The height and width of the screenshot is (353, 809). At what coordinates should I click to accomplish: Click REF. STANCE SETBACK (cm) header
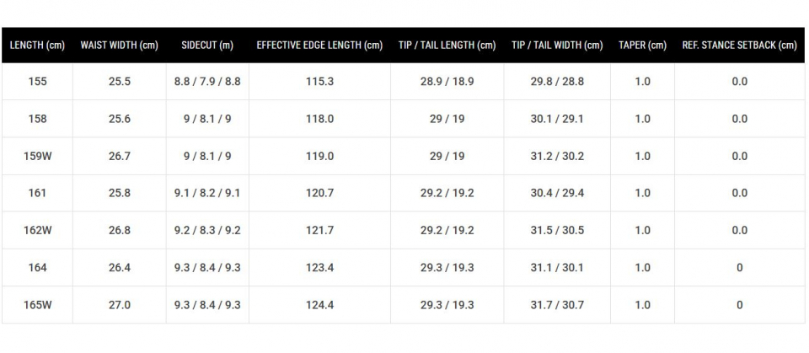tap(739, 45)
